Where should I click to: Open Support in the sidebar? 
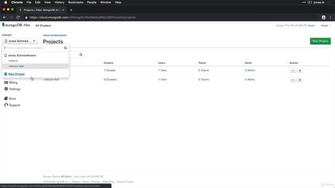click(12, 105)
